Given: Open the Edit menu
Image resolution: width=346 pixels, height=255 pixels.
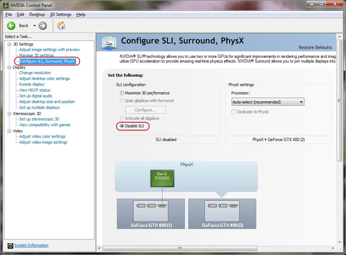Looking at the screenshot, I should click(x=21, y=14).
